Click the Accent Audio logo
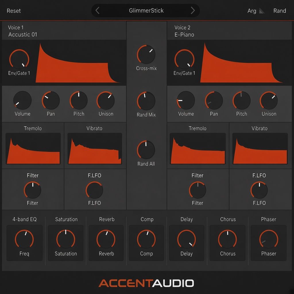Image resolution: width=294 pixels, height=294 pixels. pos(146,283)
